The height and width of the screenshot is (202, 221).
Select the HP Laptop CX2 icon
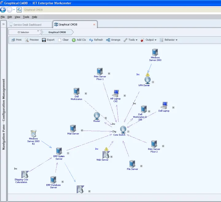coord(116,93)
